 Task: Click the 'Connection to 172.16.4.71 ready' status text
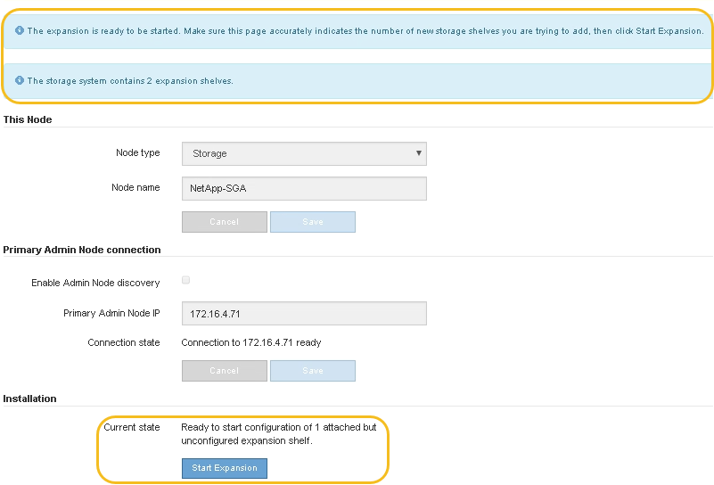point(251,342)
